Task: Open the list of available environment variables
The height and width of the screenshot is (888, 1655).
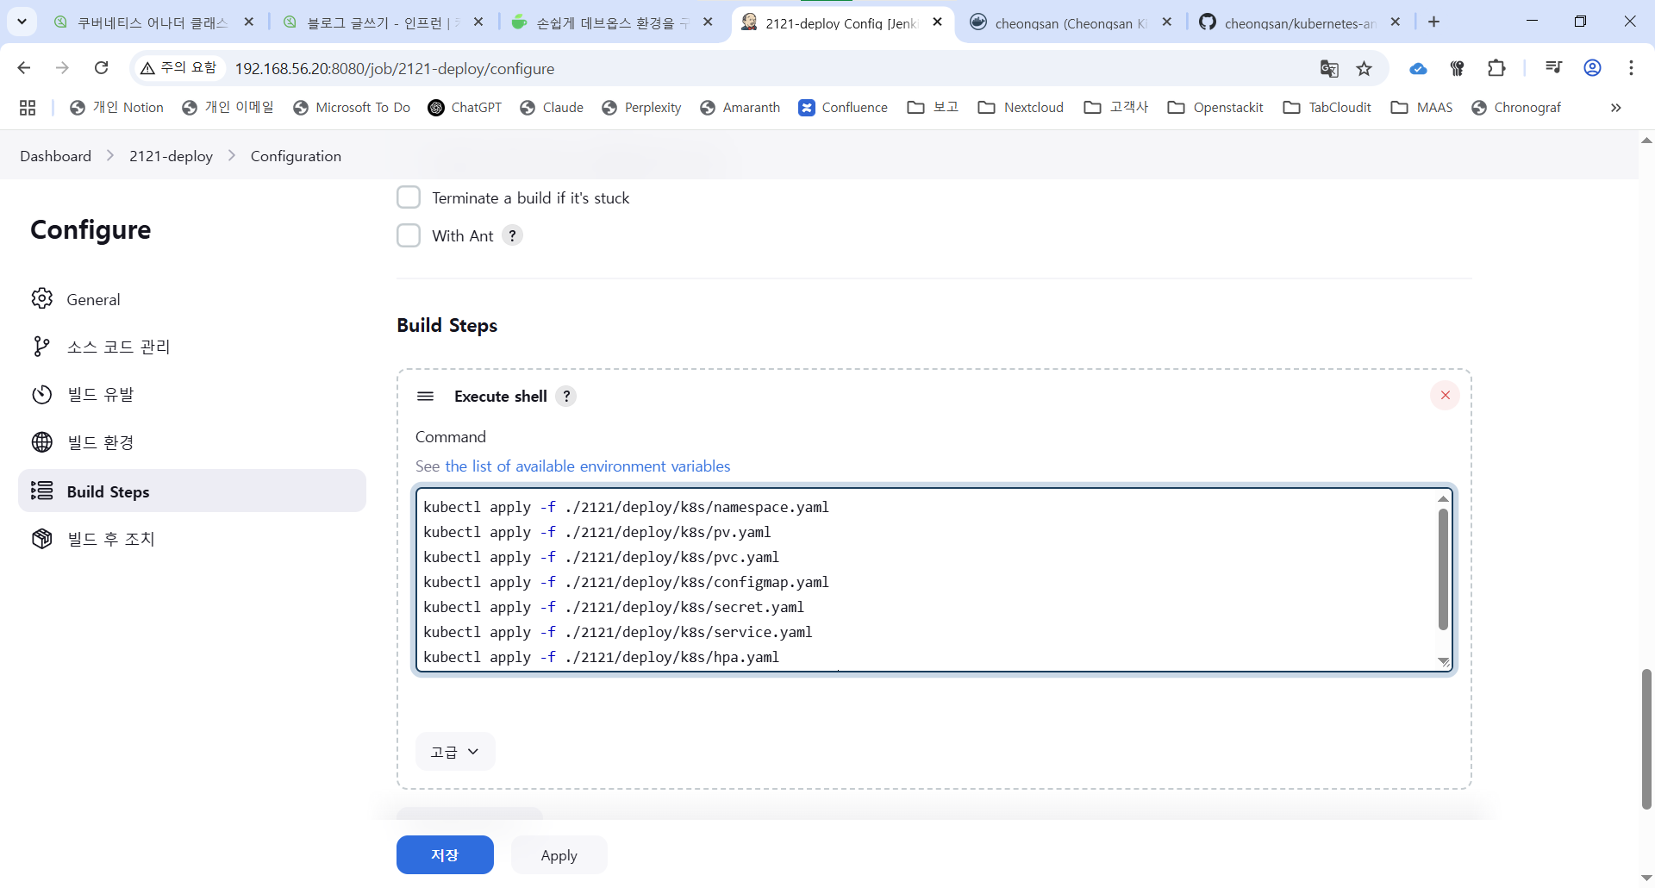Action: click(588, 466)
